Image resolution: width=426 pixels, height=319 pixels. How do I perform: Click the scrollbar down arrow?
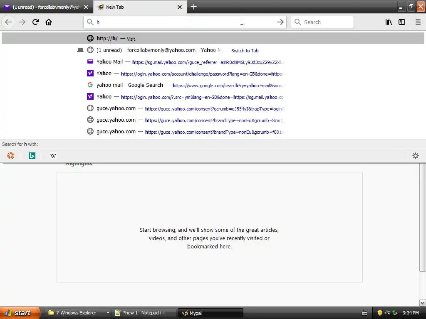[422, 303]
